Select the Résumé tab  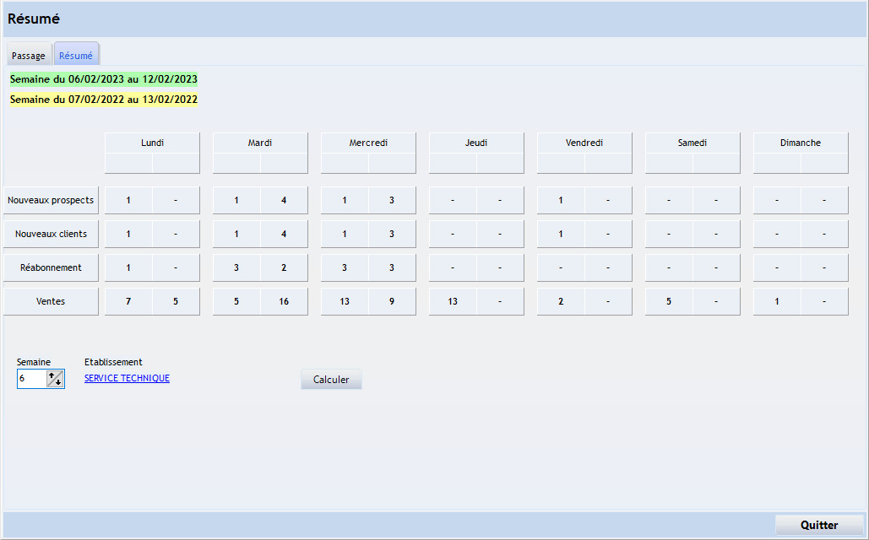coord(76,54)
